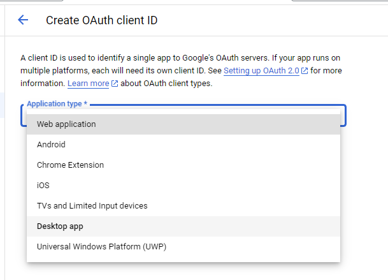The image size is (388, 280).
Task: Open the Learn more link
Action: [88, 84]
